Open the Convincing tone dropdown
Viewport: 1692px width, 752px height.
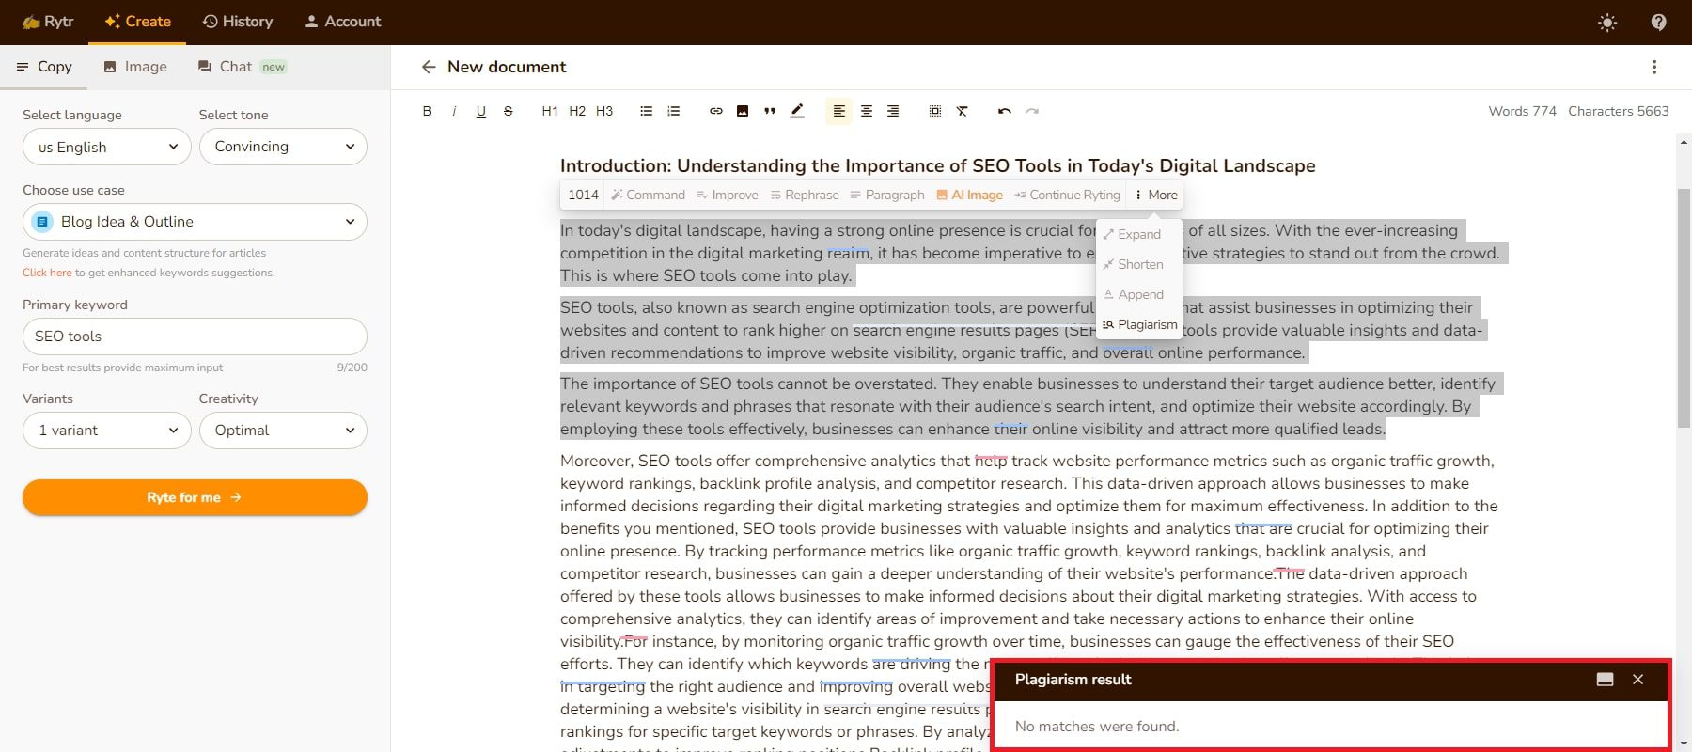283,147
